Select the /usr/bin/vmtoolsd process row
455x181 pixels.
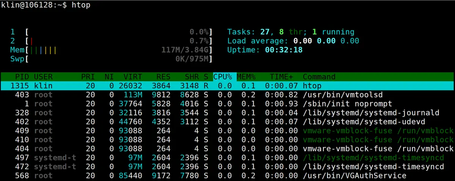(x=227, y=95)
